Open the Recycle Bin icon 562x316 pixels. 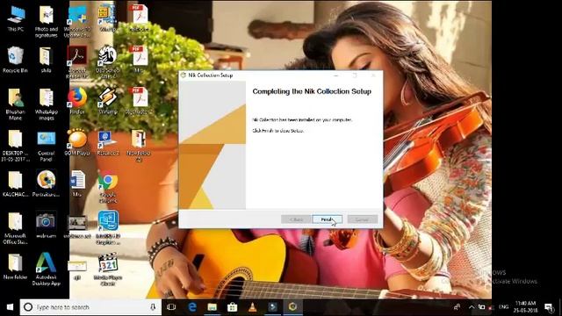15,61
